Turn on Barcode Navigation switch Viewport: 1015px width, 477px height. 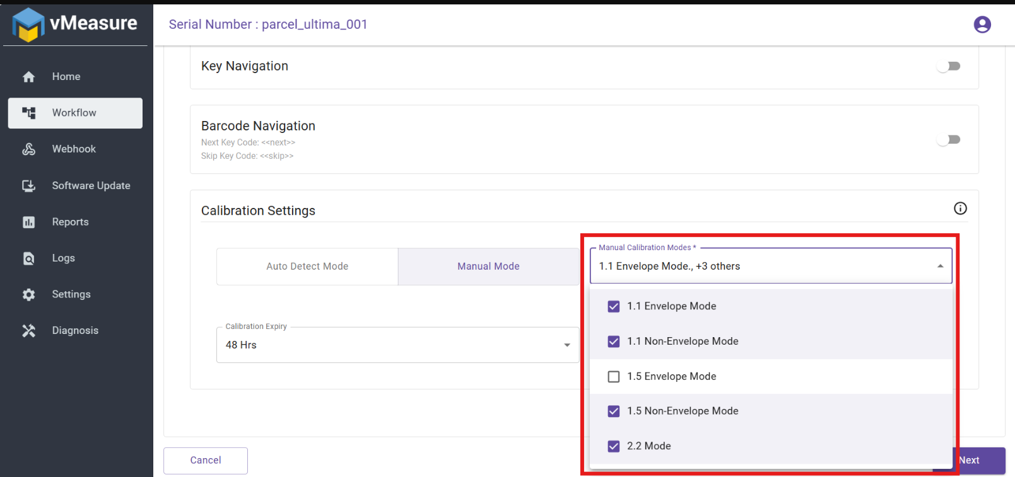click(x=948, y=139)
